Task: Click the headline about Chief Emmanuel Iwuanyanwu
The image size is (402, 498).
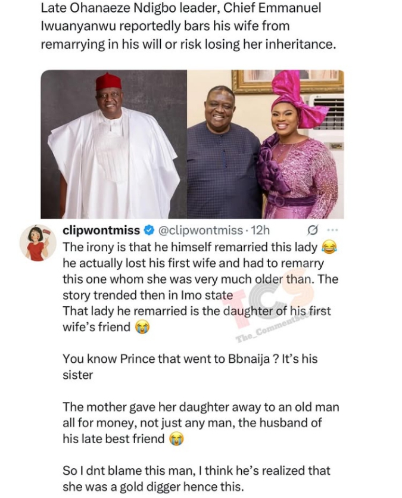Action: coord(188,26)
